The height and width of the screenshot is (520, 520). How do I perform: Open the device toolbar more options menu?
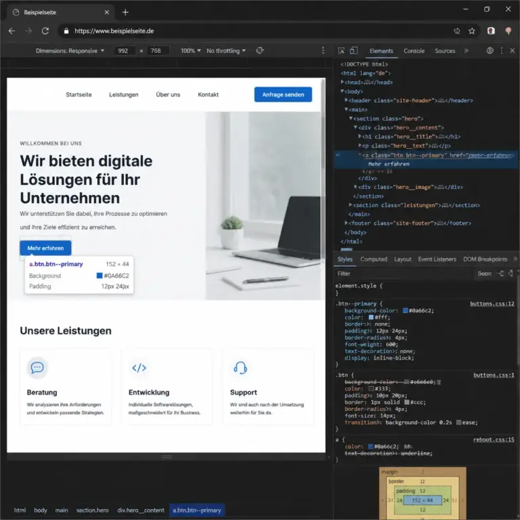(x=323, y=50)
